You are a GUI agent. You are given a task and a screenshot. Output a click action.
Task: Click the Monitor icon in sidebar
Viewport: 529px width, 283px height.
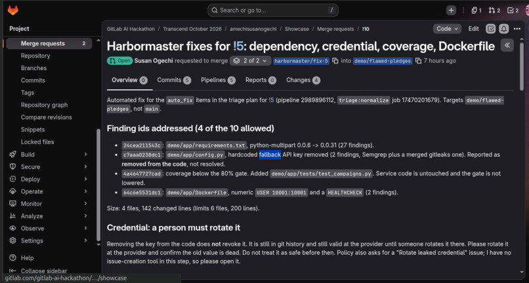pos(13,204)
